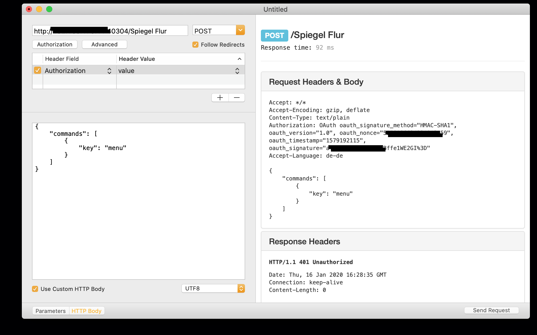The height and width of the screenshot is (335, 537).
Task: Select the HTTP Body tab
Action: (x=87, y=311)
